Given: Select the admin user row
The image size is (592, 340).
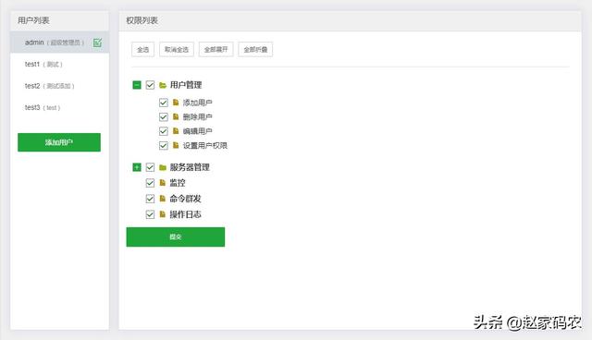Looking at the screenshot, I should (59, 42).
